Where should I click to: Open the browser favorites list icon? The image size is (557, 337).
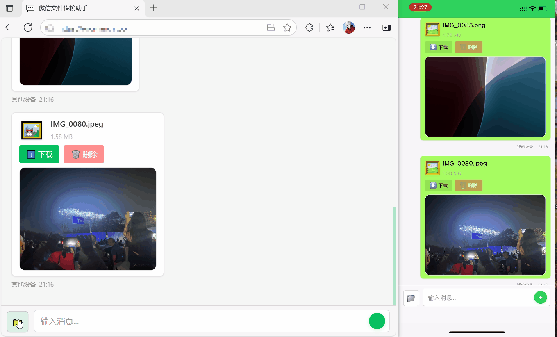point(330,27)
